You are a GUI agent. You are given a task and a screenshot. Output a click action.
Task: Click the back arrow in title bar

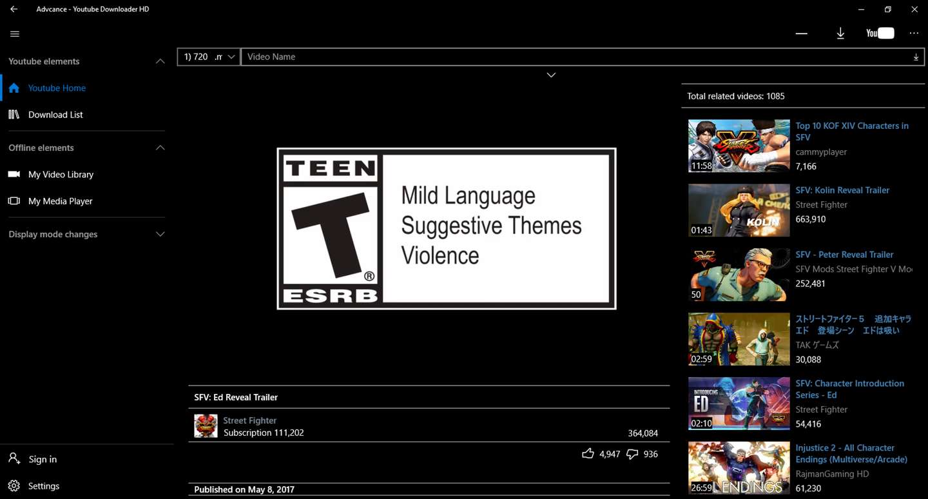click(14, 9)
